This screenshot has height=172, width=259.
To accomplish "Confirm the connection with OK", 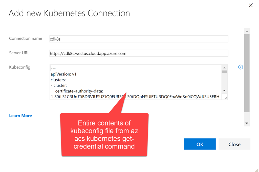I will click(x=200, y=144).
